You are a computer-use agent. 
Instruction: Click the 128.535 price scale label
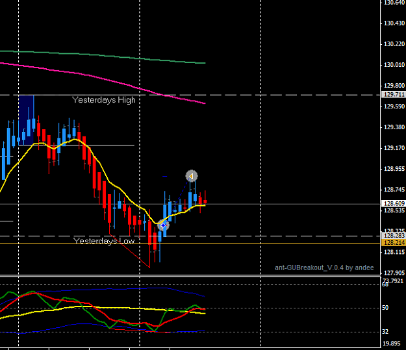(x=394, y=210)
